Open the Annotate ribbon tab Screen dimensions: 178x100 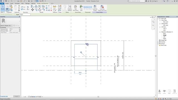click(17, 4)
